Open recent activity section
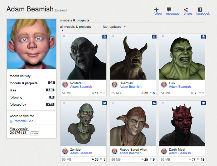The height and width of the screenshot is (166, 217). click(x=20, y=76)
